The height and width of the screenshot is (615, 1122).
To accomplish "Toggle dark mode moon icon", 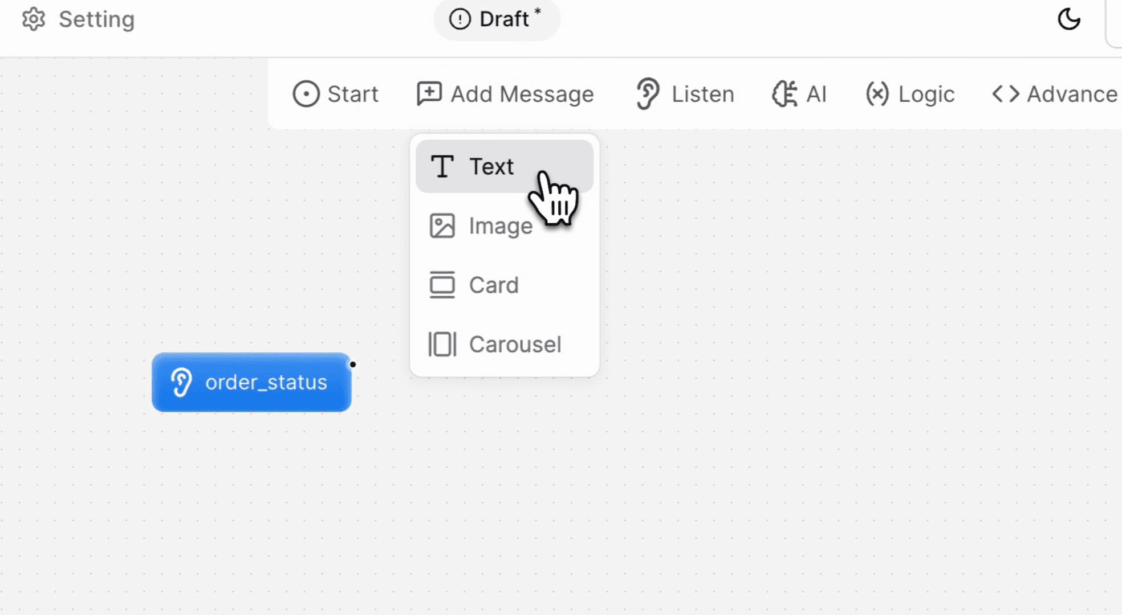I will [x=1068, y=19].
